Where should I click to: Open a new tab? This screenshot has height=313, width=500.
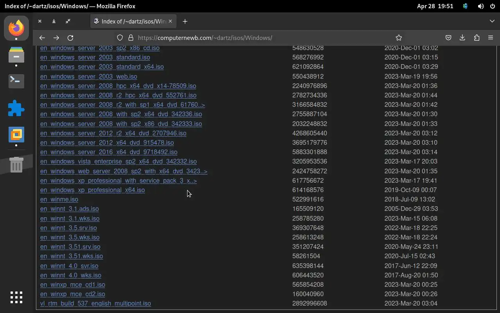[185, 21]
